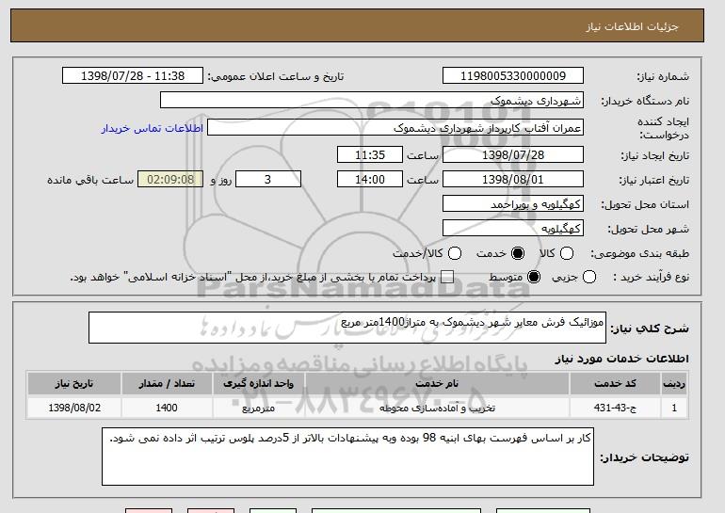Click the announcement date field 1398/07/28 - 11:38
The height and width of the screenshot is (513, 725).
133,76
